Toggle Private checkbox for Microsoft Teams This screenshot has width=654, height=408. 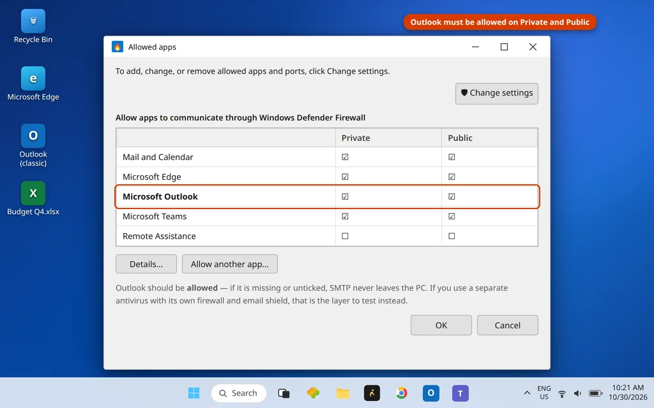pos(345,216)
